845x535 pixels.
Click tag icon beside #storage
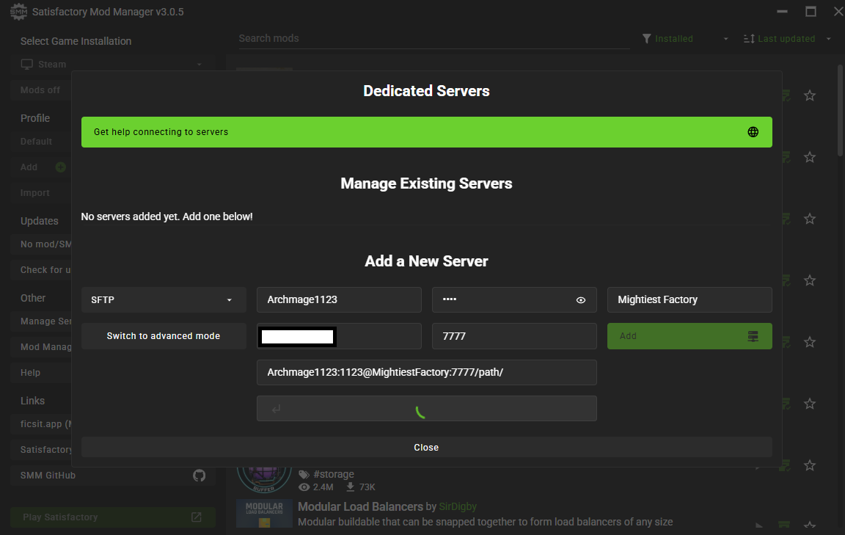(x=304, y=475)
